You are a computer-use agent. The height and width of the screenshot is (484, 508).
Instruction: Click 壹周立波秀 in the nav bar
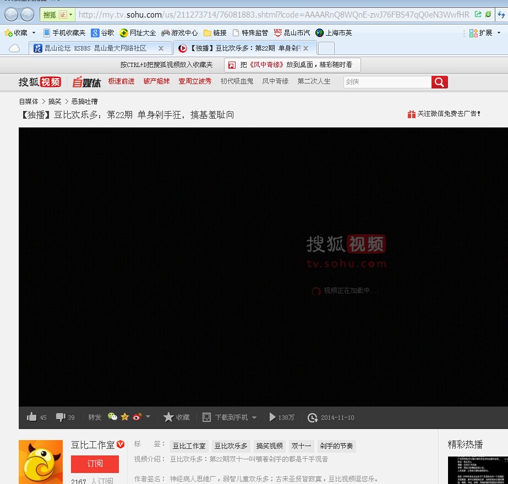point(195,81)
